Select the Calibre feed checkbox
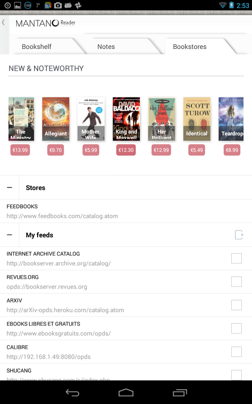This screenshot has width=252, height=404. click(236, 351)
